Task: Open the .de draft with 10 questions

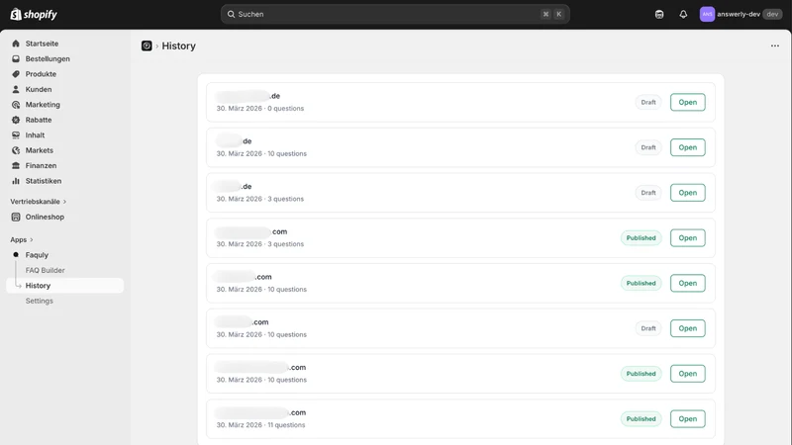Action: (687, 147)
